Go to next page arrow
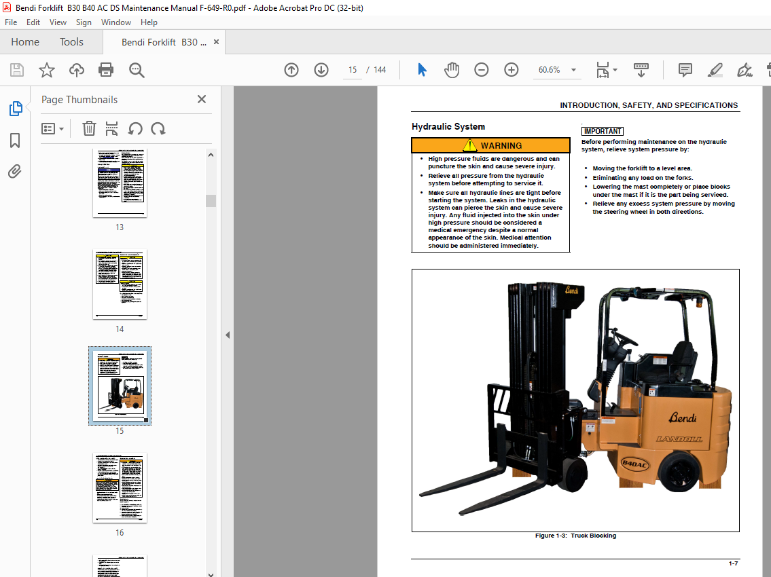This screenshot has width=771, height=577. (321, 70)
